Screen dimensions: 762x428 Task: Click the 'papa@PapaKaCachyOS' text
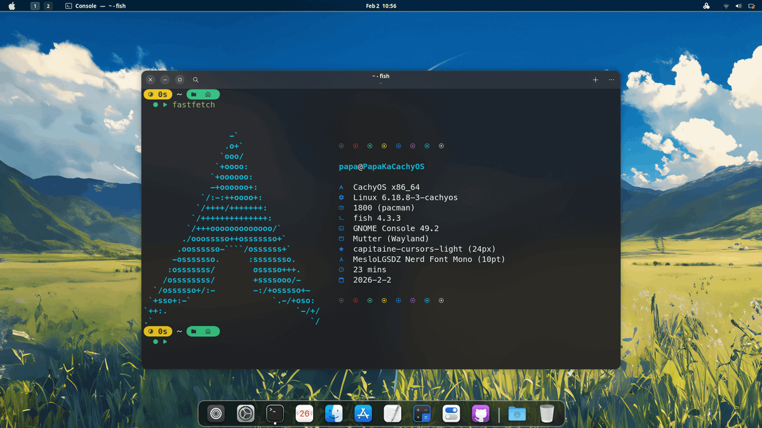click(382, 167)
